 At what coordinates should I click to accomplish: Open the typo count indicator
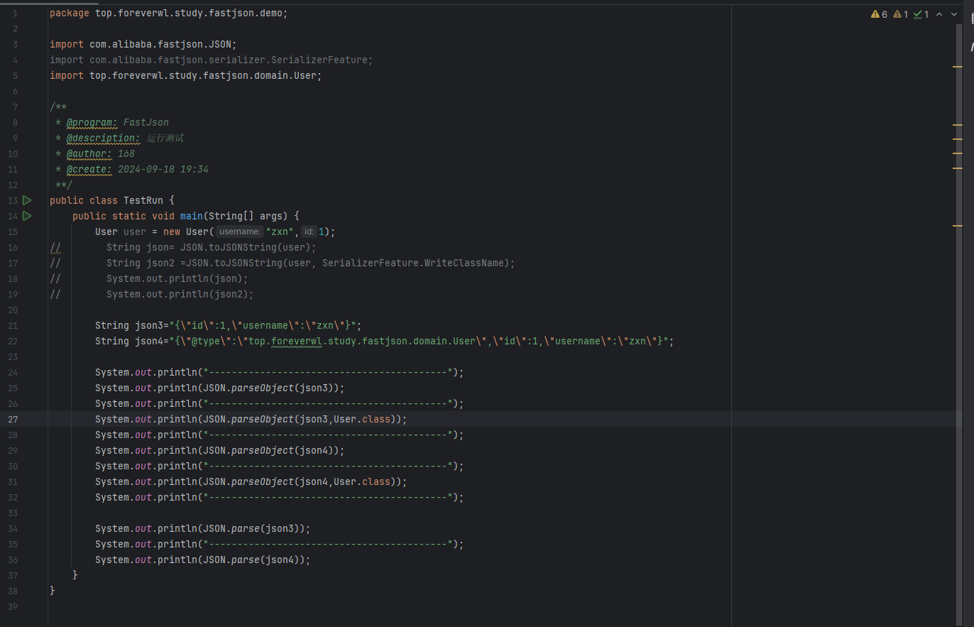pyautogui.click(x=921, y=14)
